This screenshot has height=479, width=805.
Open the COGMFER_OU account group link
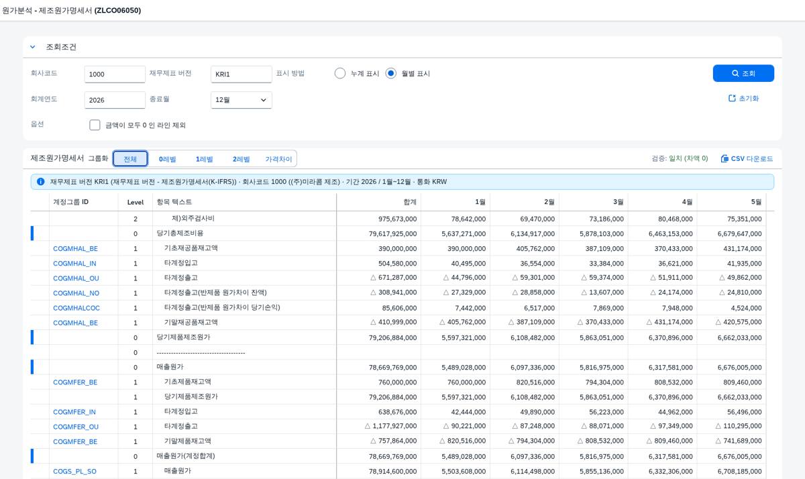[76, 427]
